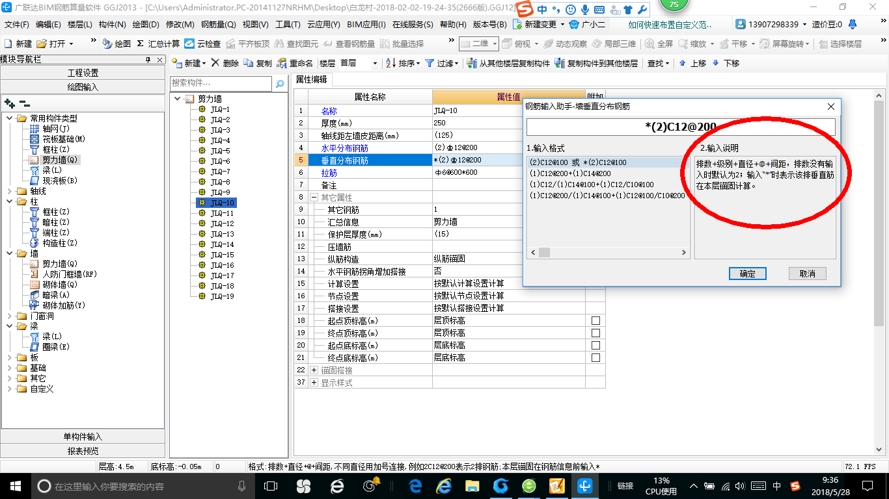
Task: Move component down with 下移
Action: coord(726,63)
